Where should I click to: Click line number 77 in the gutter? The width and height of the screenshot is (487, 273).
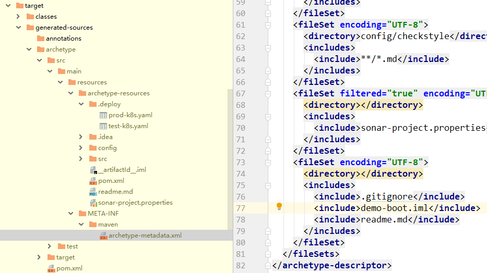(241, 208)
